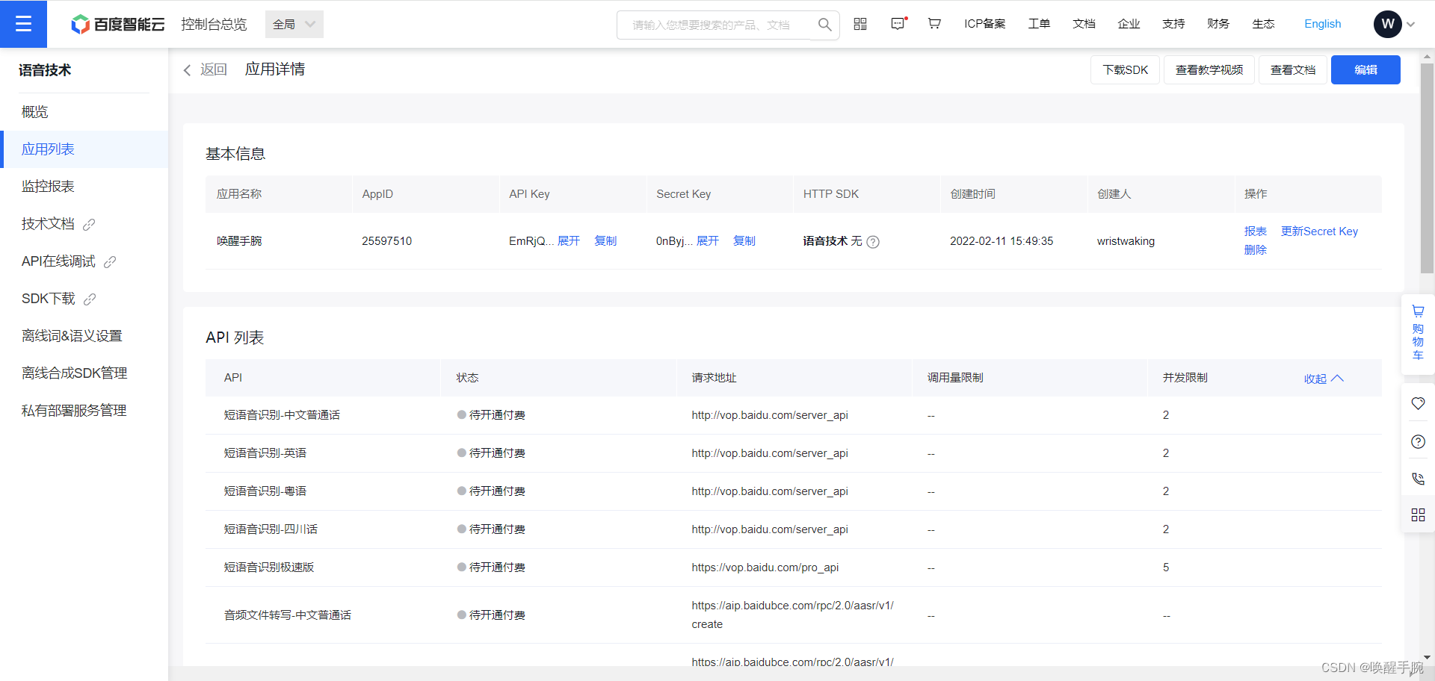Open ICP备案 in the top navigation
Screen dimensions: 1435x681
pyautogui.click(x=984, y=24)
